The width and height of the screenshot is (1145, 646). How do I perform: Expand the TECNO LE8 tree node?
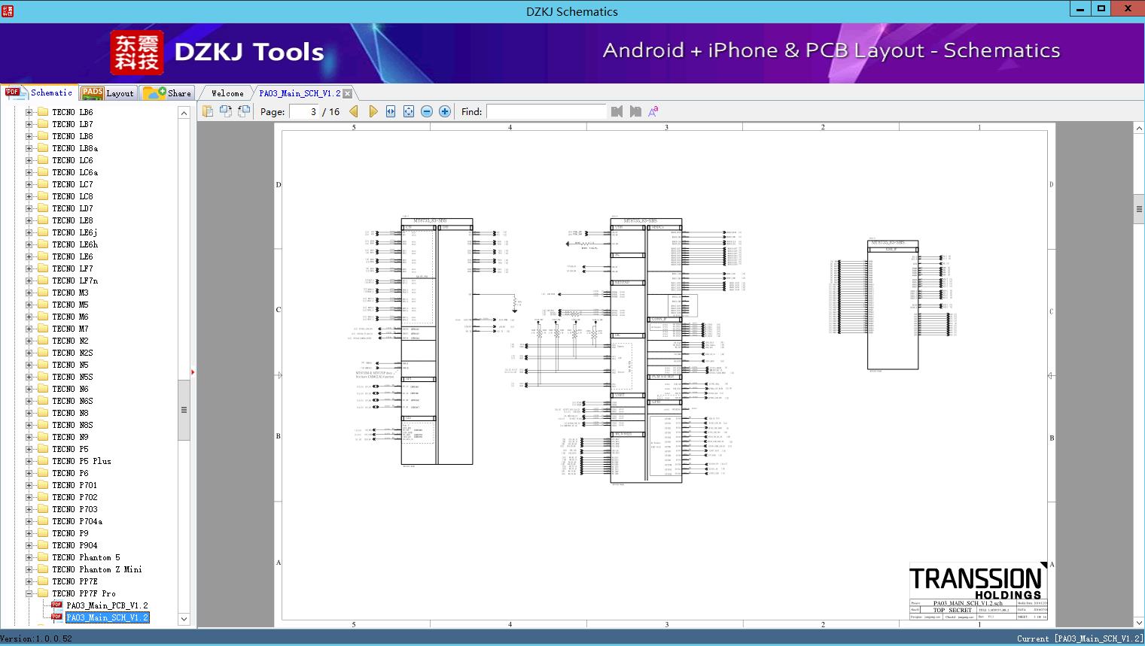29,220
